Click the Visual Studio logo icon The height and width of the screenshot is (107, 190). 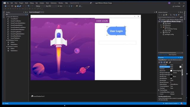(x=4, y=3)
